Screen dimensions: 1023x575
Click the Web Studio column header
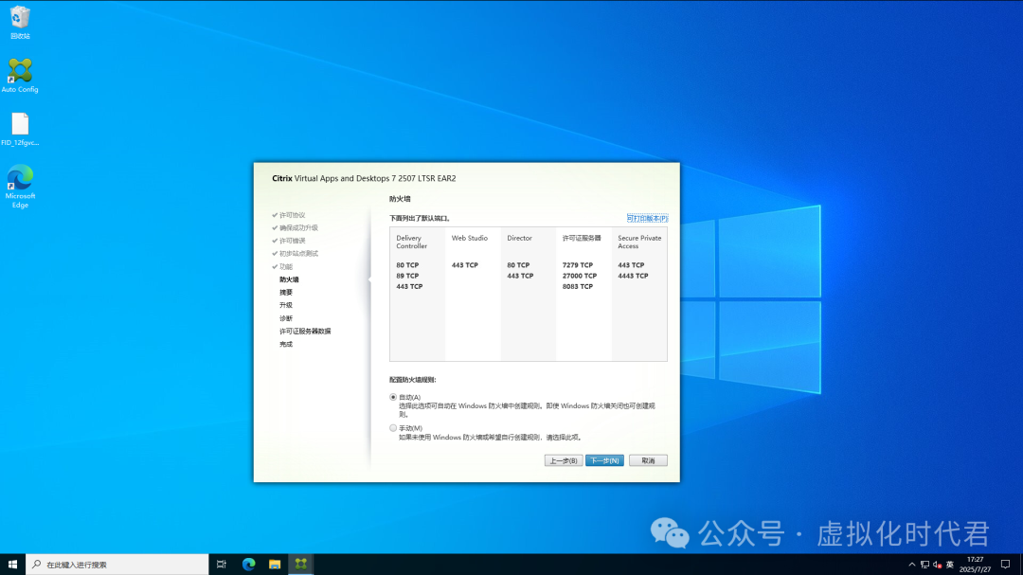pos(470,238)
